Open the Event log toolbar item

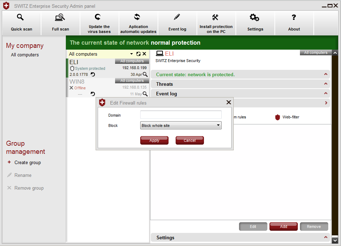[x=177, y=23]
